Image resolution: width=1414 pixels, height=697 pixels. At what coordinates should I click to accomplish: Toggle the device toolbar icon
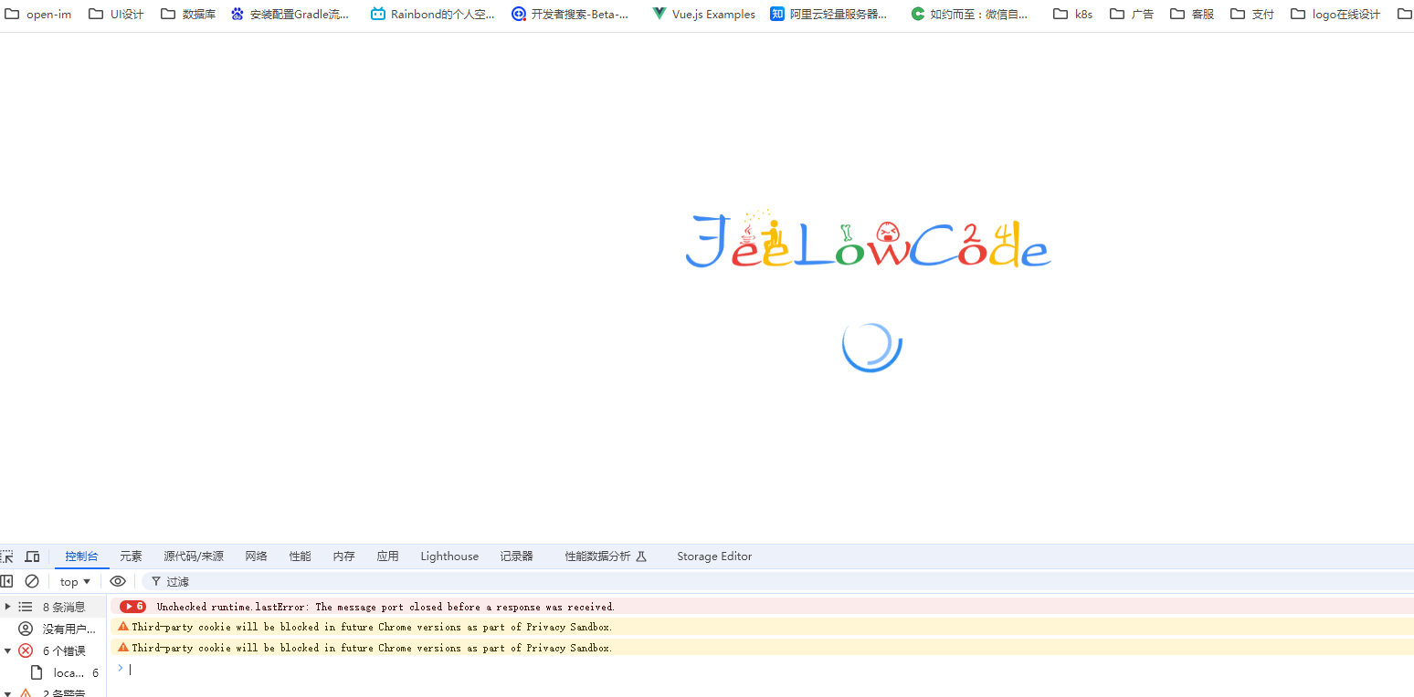click(x=32, y=557)
